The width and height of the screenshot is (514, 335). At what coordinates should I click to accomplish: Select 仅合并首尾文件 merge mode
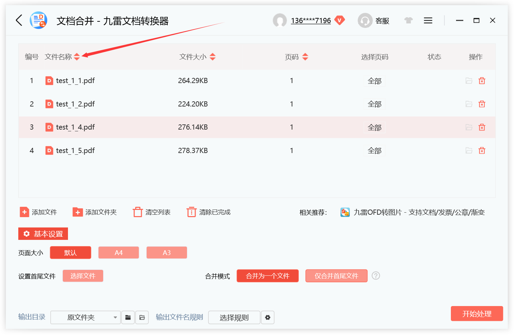(336, 276)
